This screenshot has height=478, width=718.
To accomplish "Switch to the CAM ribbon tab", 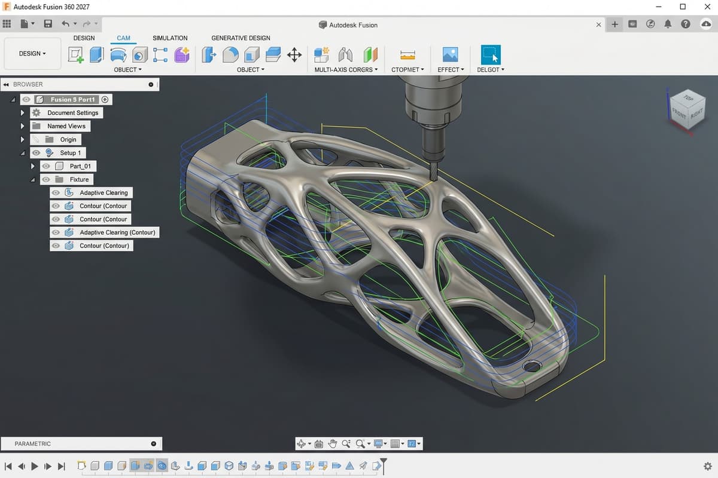I will tap(123, 38).
